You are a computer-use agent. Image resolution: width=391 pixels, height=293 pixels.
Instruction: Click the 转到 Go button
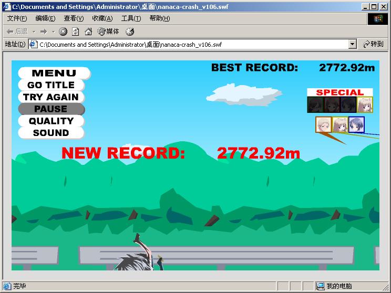tap(373, 44)
